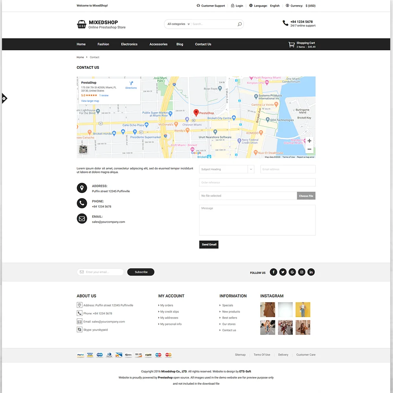
Task: Open the side settings gear tab
Action: [x=4, y=98]
